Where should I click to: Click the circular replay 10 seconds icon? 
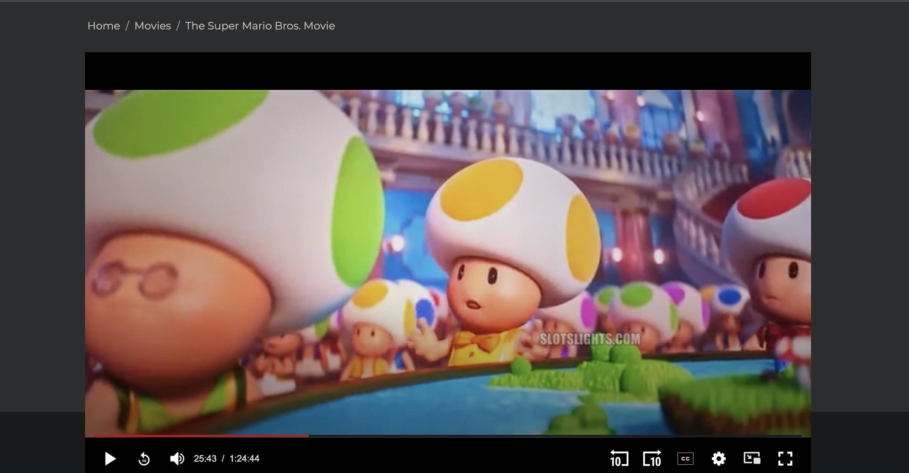144,459
